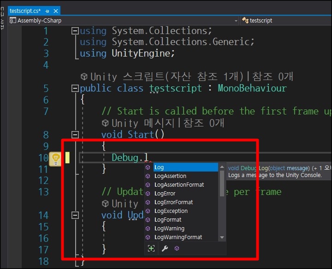Open the Assembly-CSharp project dropdown
Image resolution: width=332 pixels, height=269 pixels.
(236, 21)
